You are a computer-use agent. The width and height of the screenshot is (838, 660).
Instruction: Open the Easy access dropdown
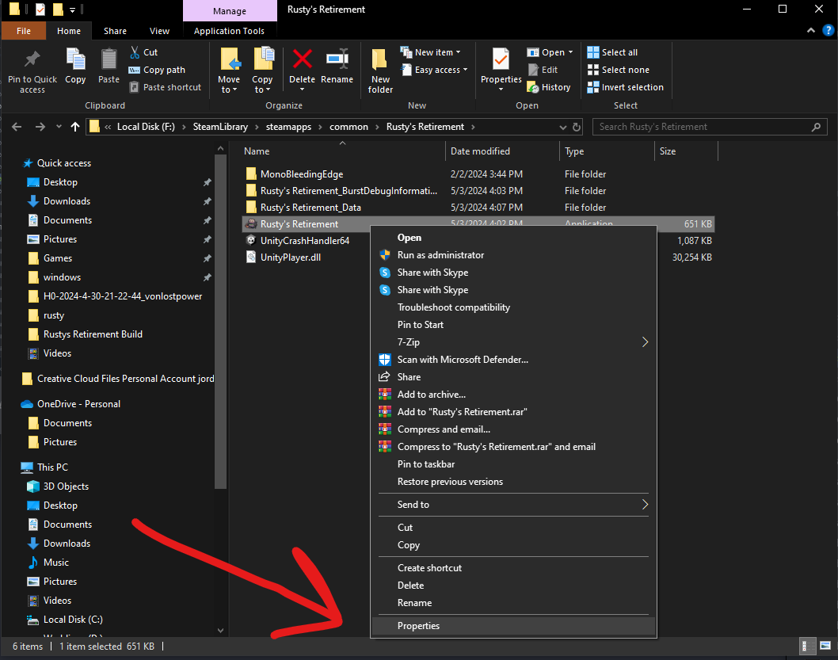tap(435, 70)
